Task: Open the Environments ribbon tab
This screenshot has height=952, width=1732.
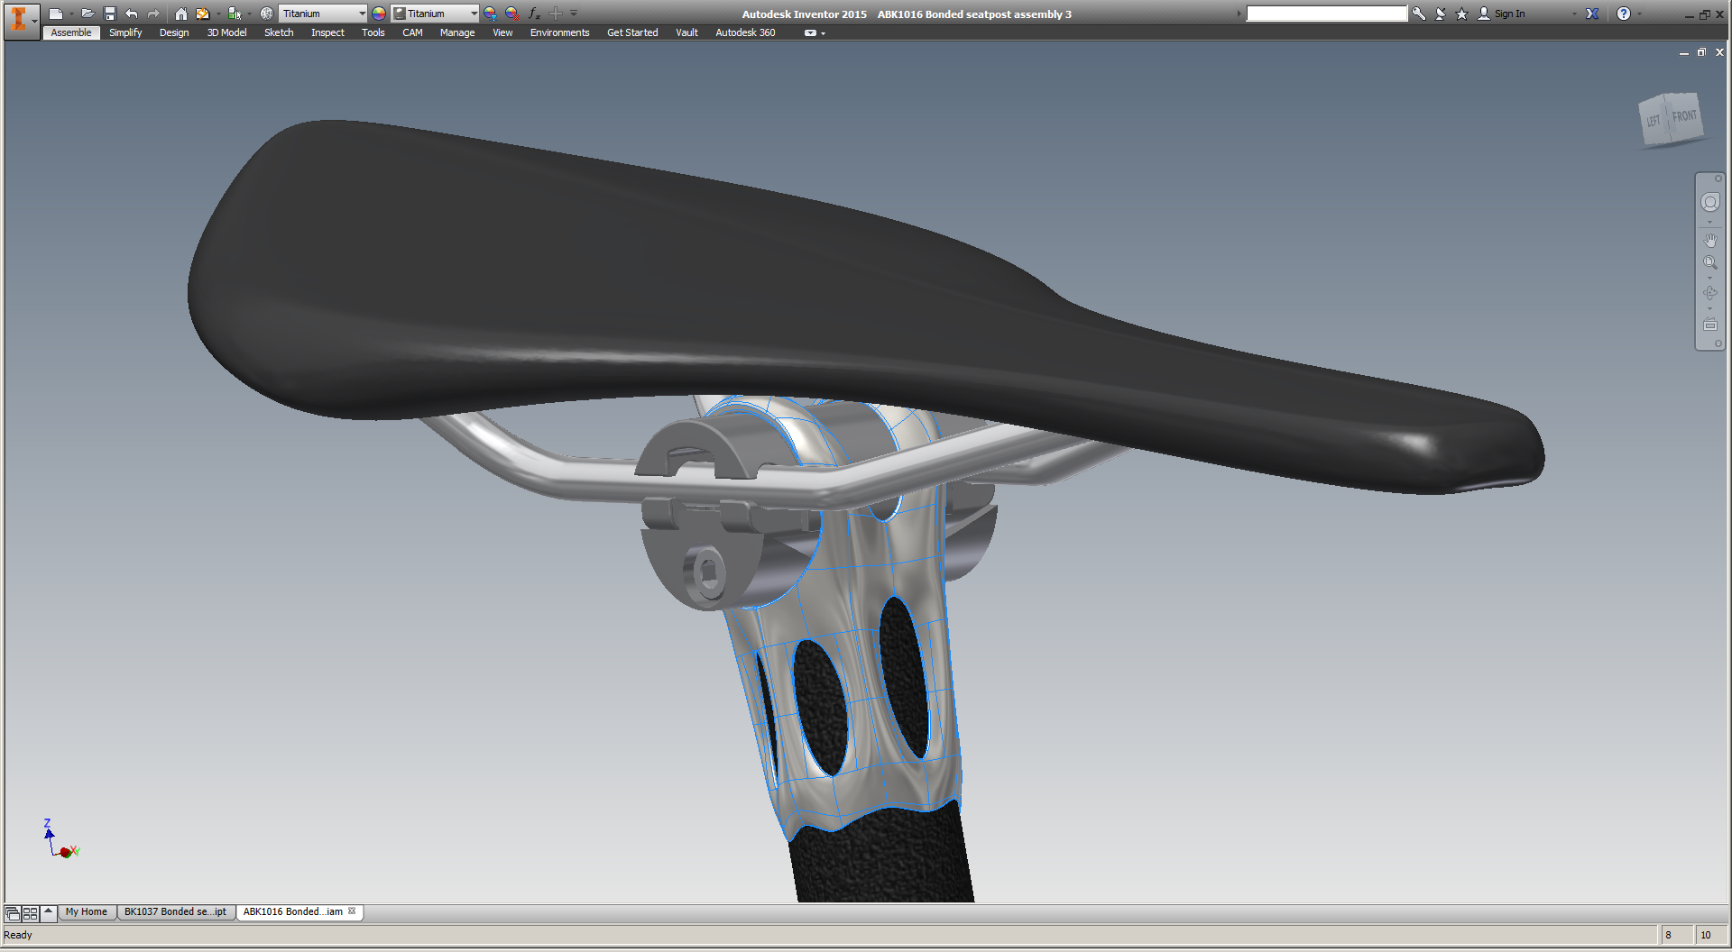Action: 559,32
